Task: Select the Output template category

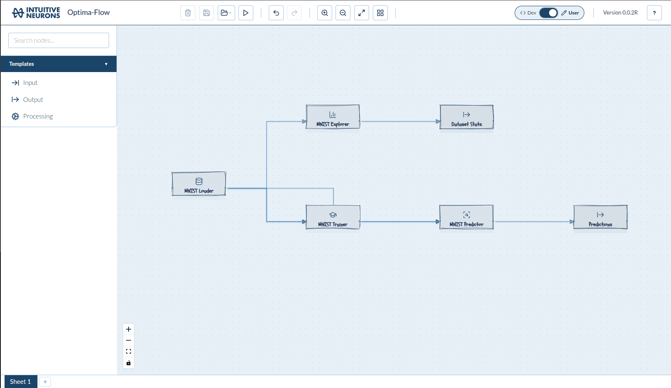Action: [33, 100]
